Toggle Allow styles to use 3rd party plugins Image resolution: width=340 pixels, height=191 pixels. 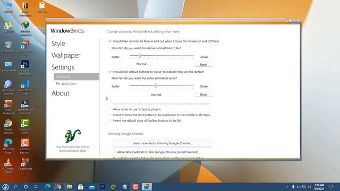pyautogui.click(x=110, y=109)
